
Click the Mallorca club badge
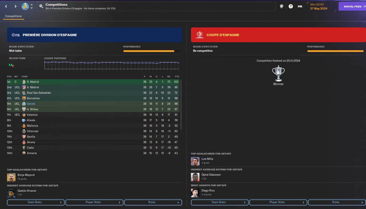click(x=24, y=126)
